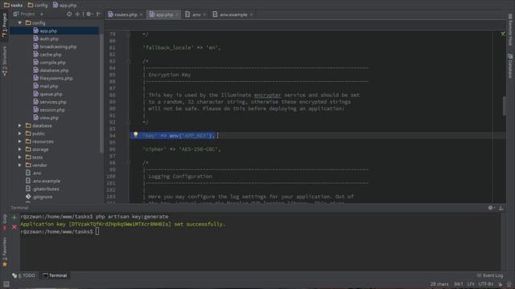The height and width of the screenshot is (289, 515).
Task: Open session.php file
Action: tap(49, 110)
